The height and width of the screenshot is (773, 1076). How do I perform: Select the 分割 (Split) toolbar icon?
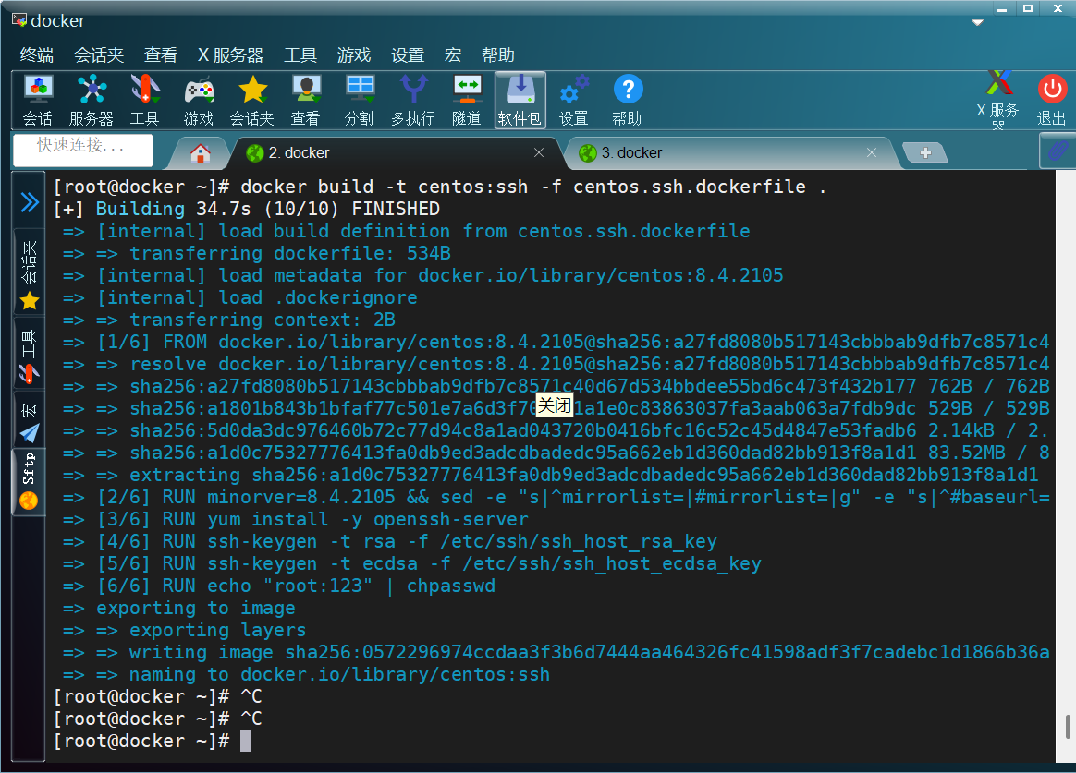pyautogui.click(x=359, y=100)
